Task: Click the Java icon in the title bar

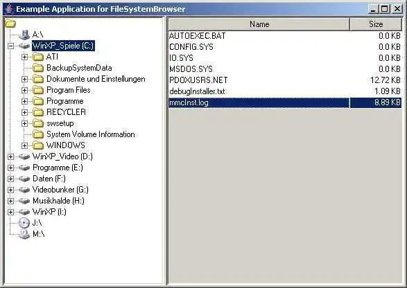Action: point(9,9)
